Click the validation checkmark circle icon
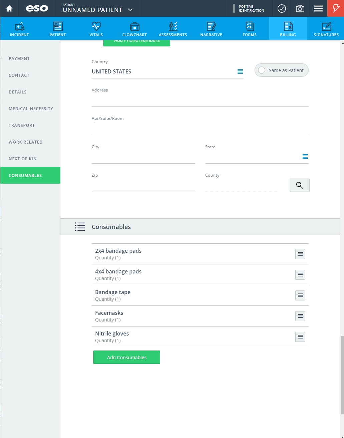 282,8
